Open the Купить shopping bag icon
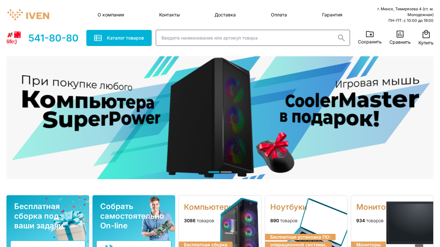 click(x=426, y=34)
